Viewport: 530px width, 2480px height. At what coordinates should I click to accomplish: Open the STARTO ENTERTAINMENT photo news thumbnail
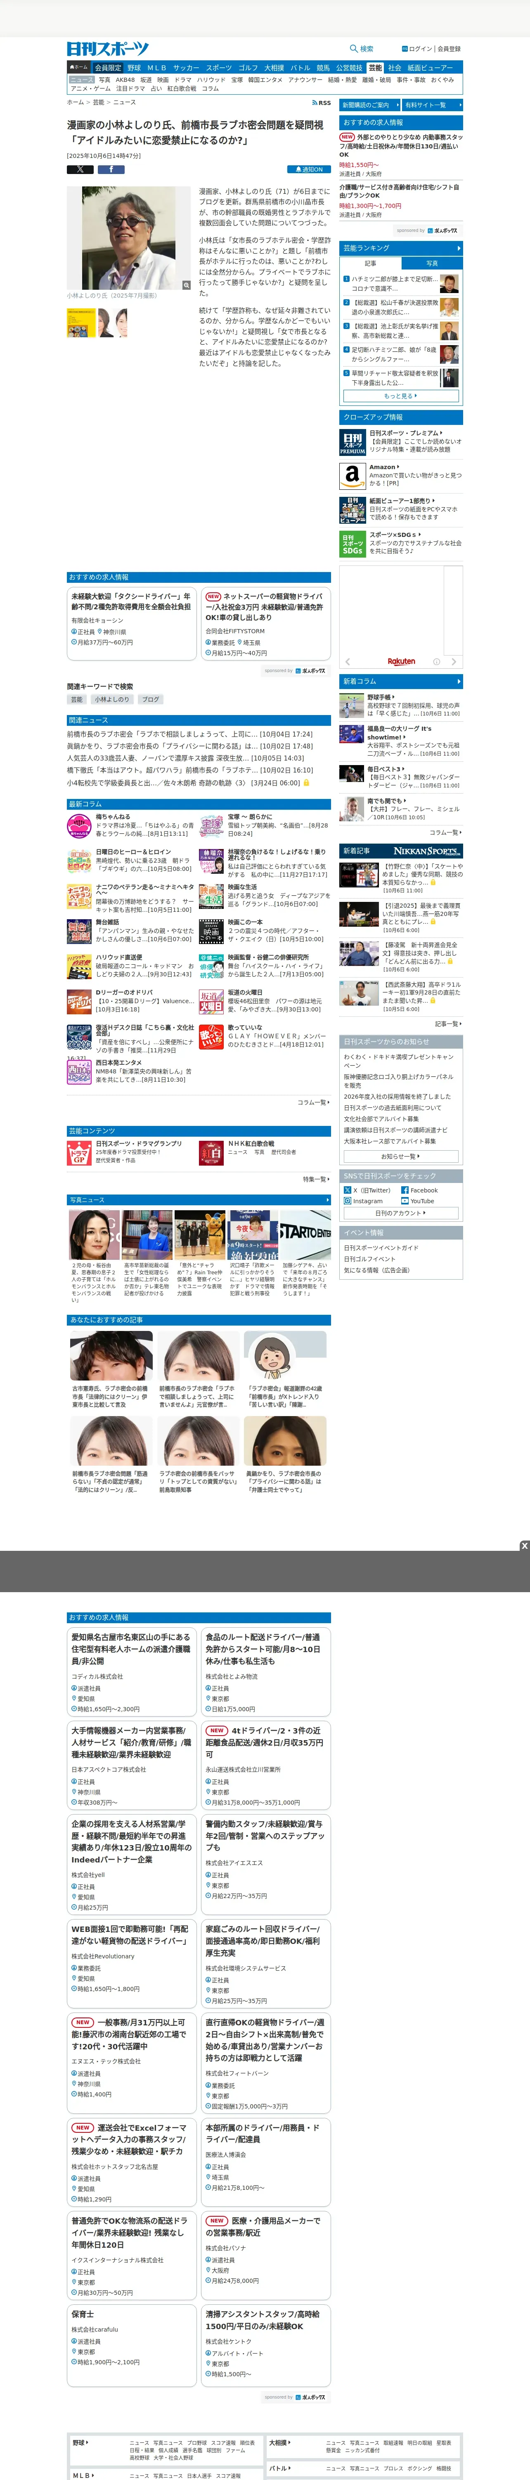coord(305,1235)
